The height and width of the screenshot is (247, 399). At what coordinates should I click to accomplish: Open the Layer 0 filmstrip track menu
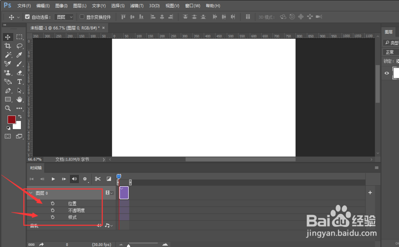[x=109, y=193]
